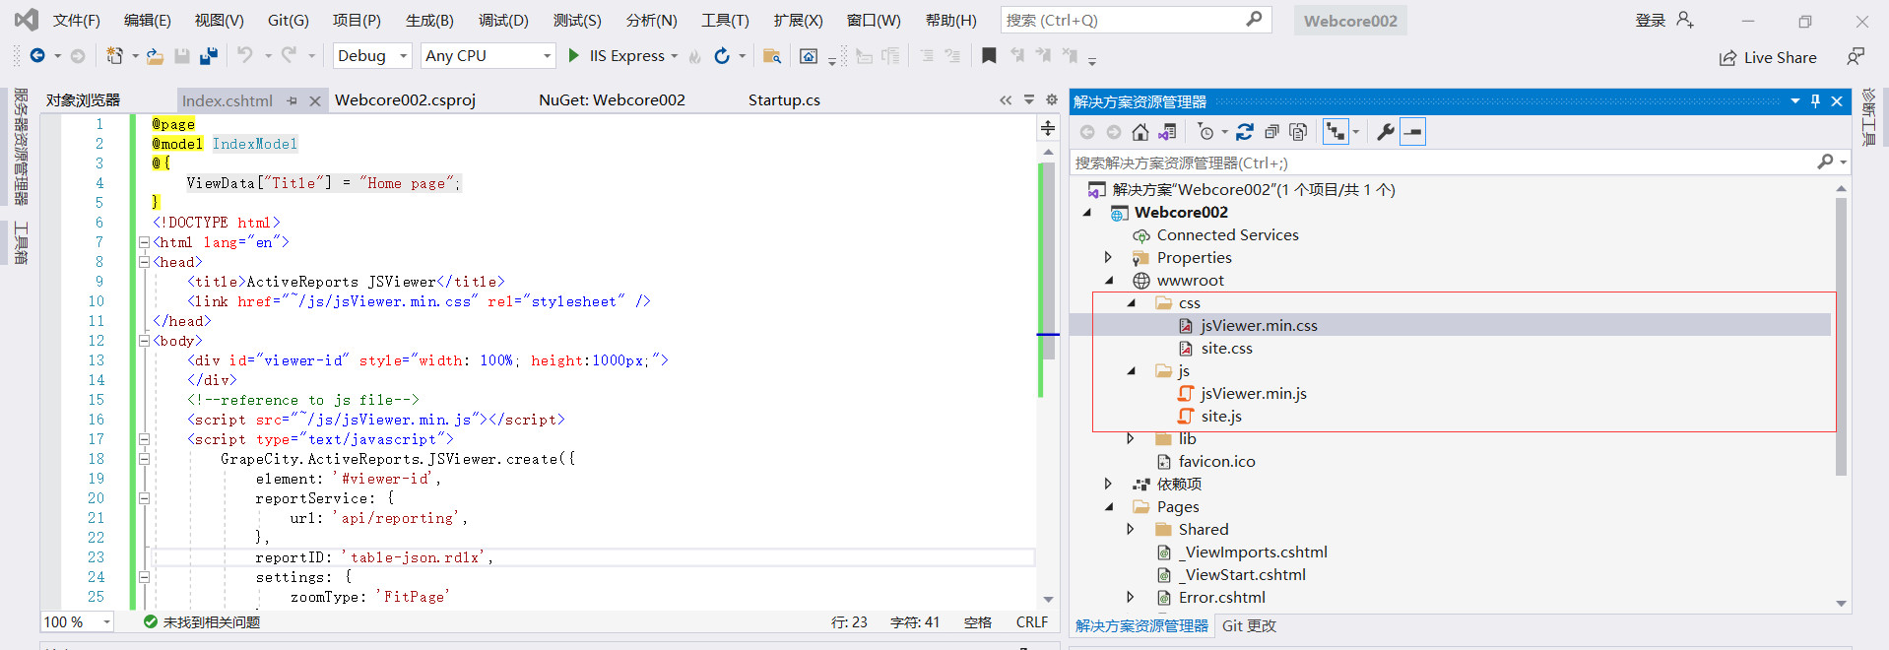The width and height of the screenshot is (1889, 650).
Task: Click the Restart/refresh browser icon
Action: [722, 56]
